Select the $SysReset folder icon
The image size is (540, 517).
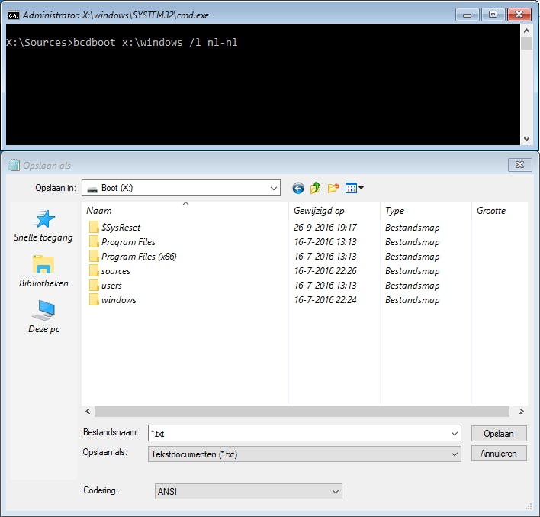[x=94, y=228]
